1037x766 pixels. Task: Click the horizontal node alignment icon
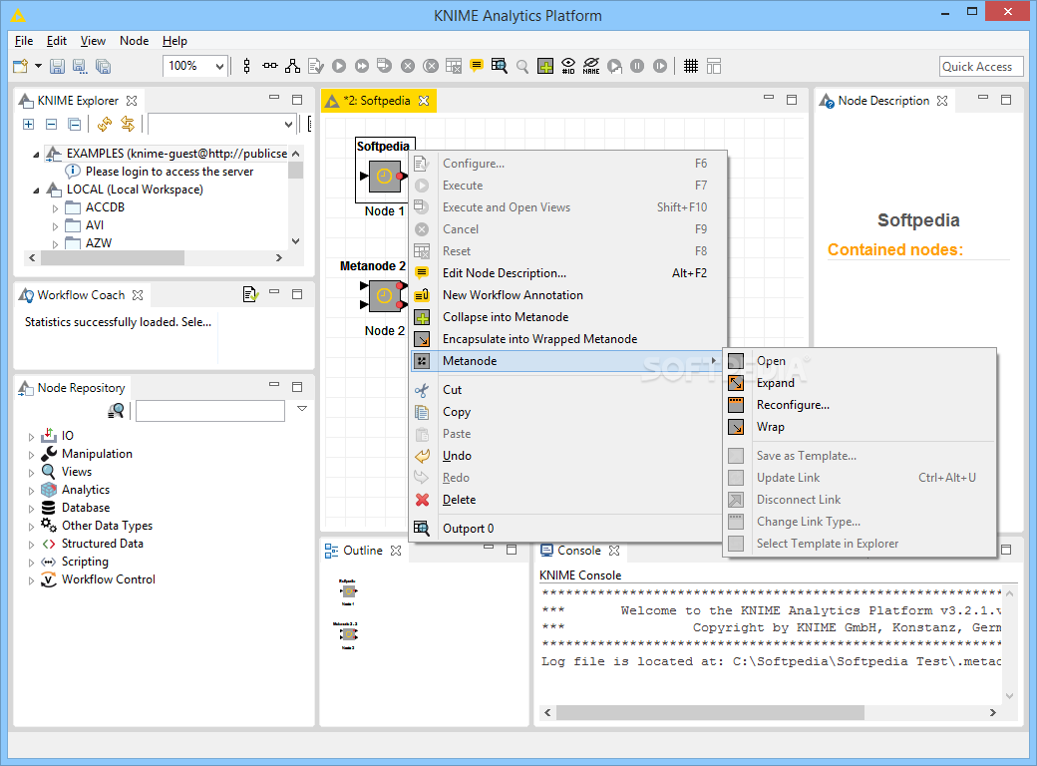pos(270,66)
